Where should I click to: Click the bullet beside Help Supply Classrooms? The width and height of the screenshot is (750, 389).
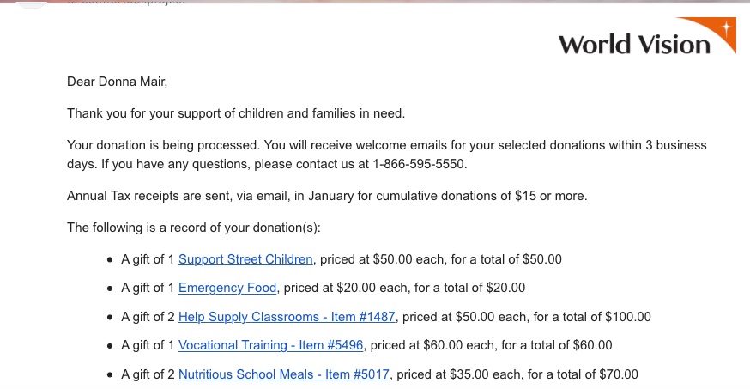(110, 317)
